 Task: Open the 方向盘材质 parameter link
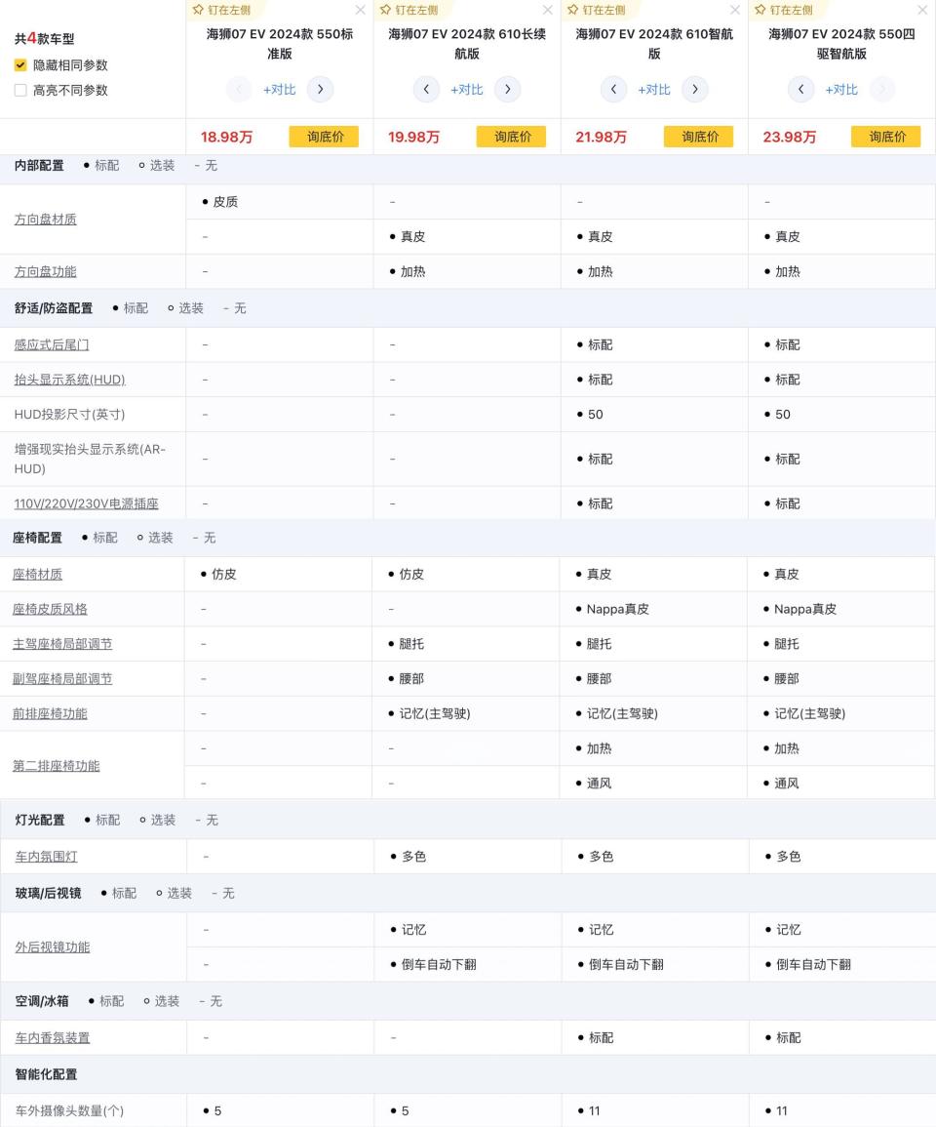tap(45, 220)
